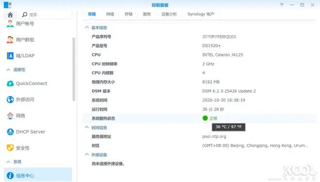Click the pool.ntp.org server address
The image size is (320, 182).
[x=214, y=136]
